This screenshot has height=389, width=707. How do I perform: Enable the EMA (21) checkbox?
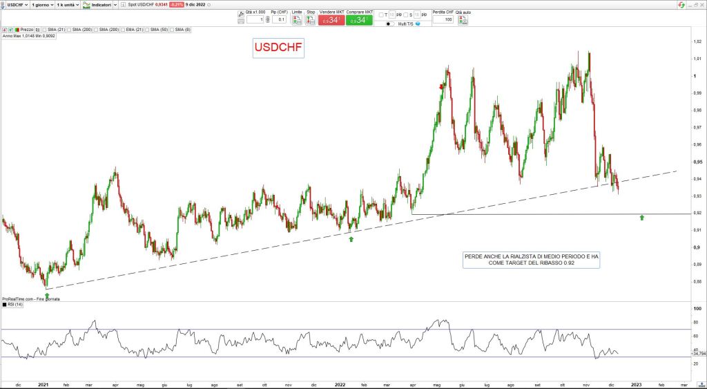[x=122, y=30]
